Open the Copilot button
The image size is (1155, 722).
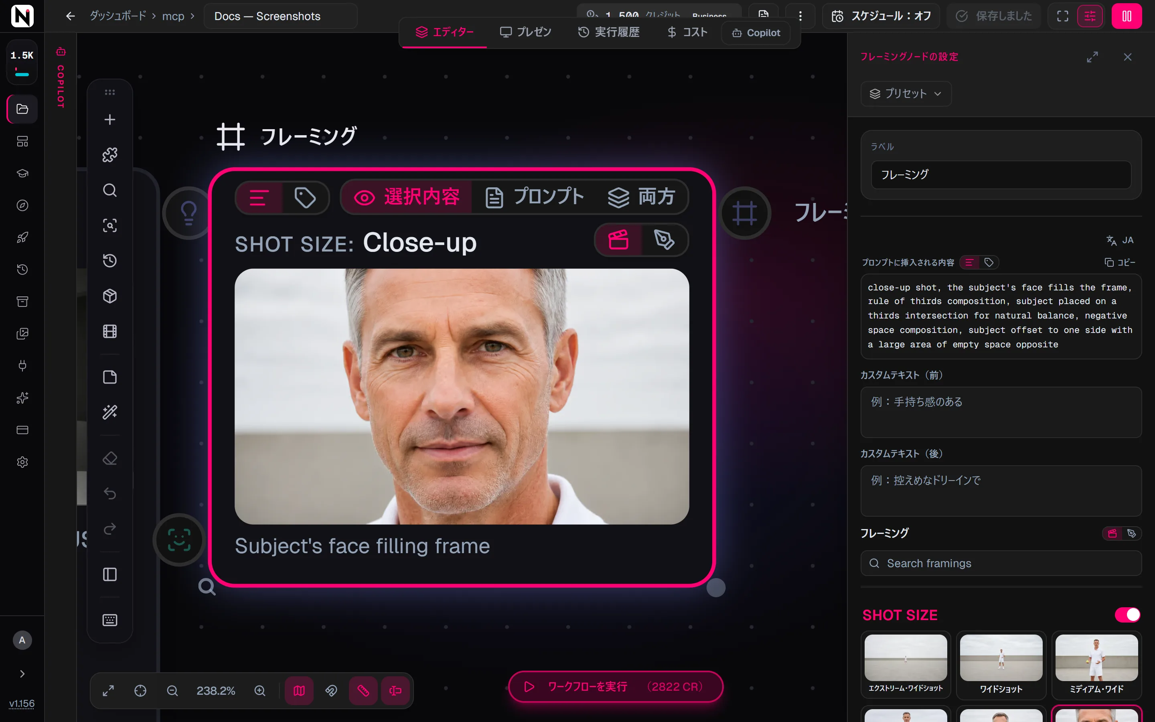tap(756, 32)
